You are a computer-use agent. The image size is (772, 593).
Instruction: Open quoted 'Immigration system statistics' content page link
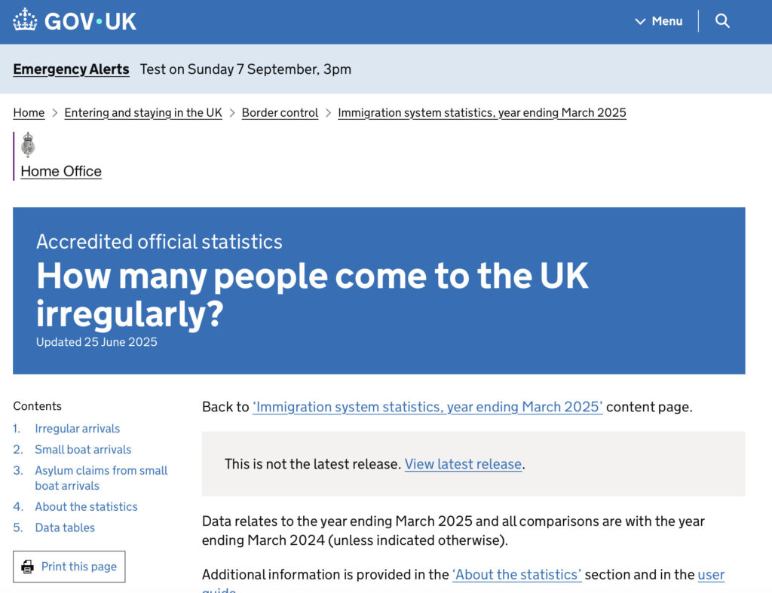coord(427,407)
